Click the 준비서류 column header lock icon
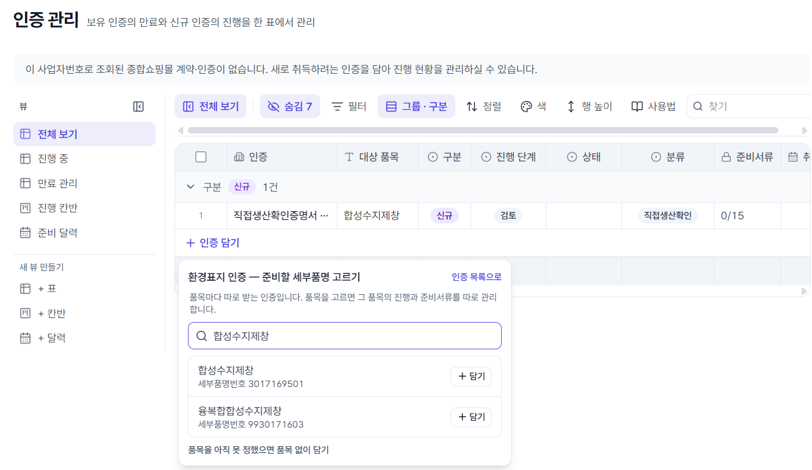The height and width of the screenshot is (470, 812). click(726, 157)
